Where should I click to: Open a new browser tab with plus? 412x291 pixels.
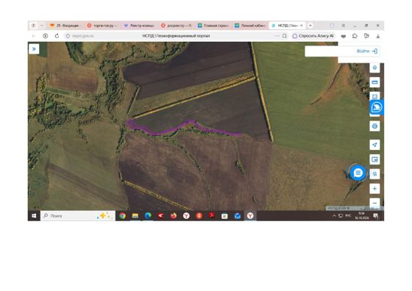point(310,26)
